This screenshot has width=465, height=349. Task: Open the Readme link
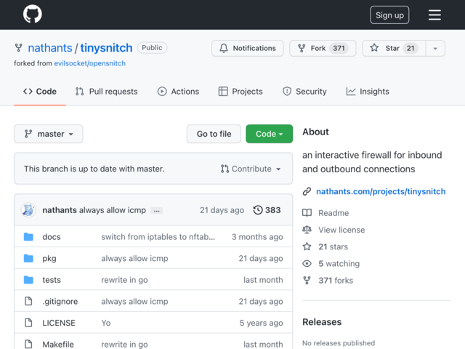pos(333,213)
